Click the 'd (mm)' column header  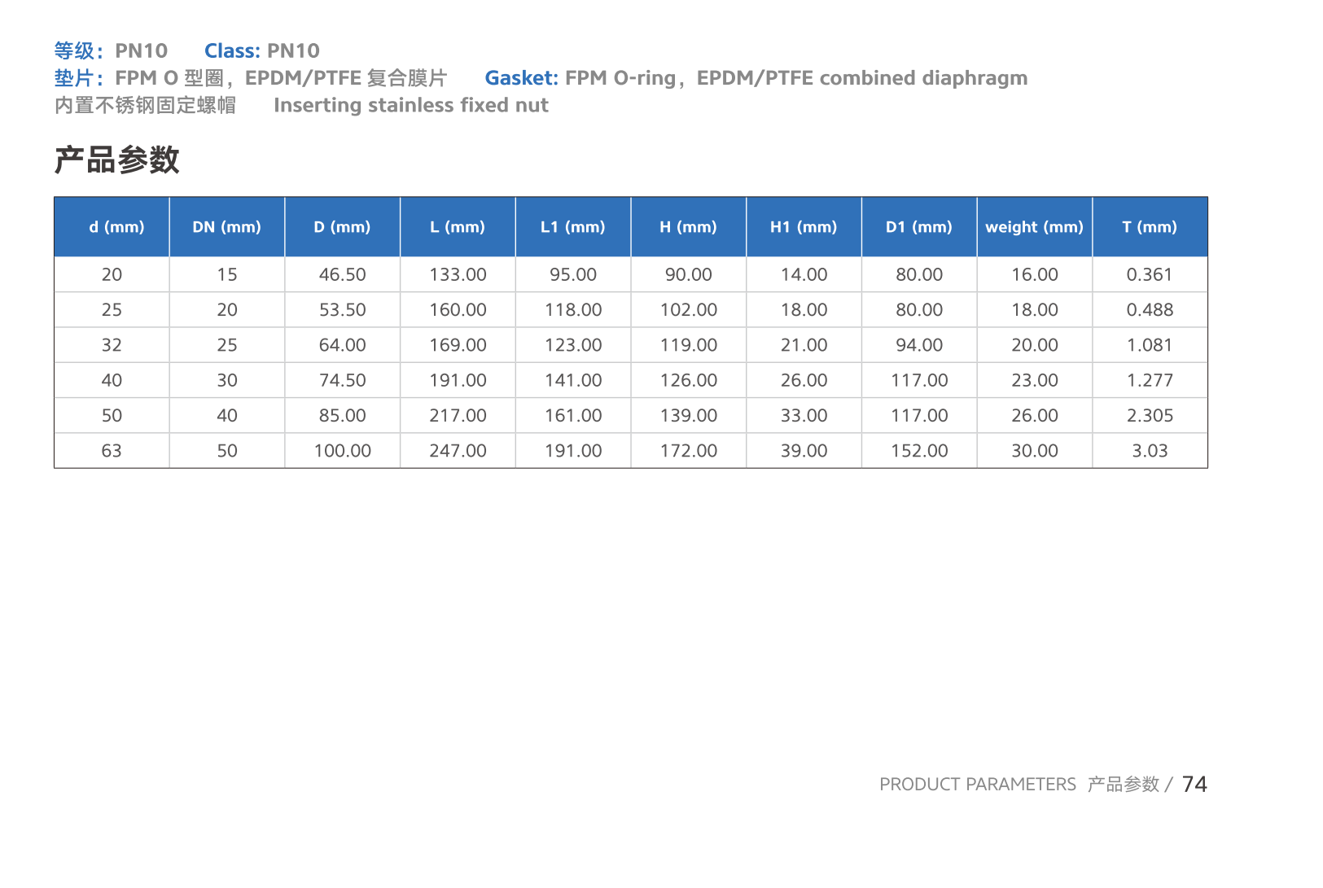[112, 227]
